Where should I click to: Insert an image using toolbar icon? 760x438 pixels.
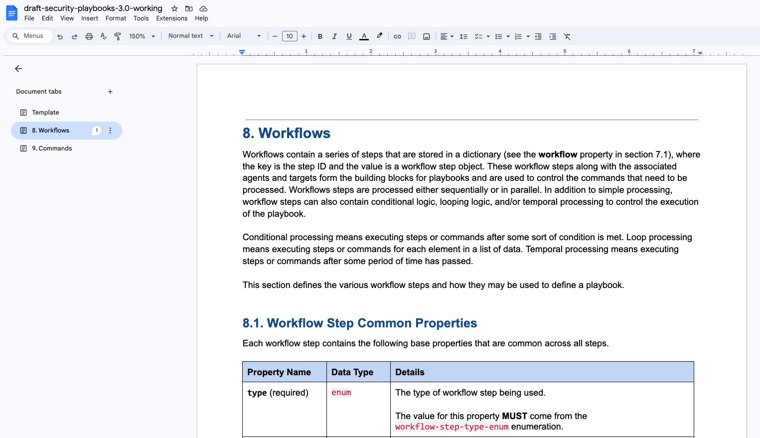427,36
